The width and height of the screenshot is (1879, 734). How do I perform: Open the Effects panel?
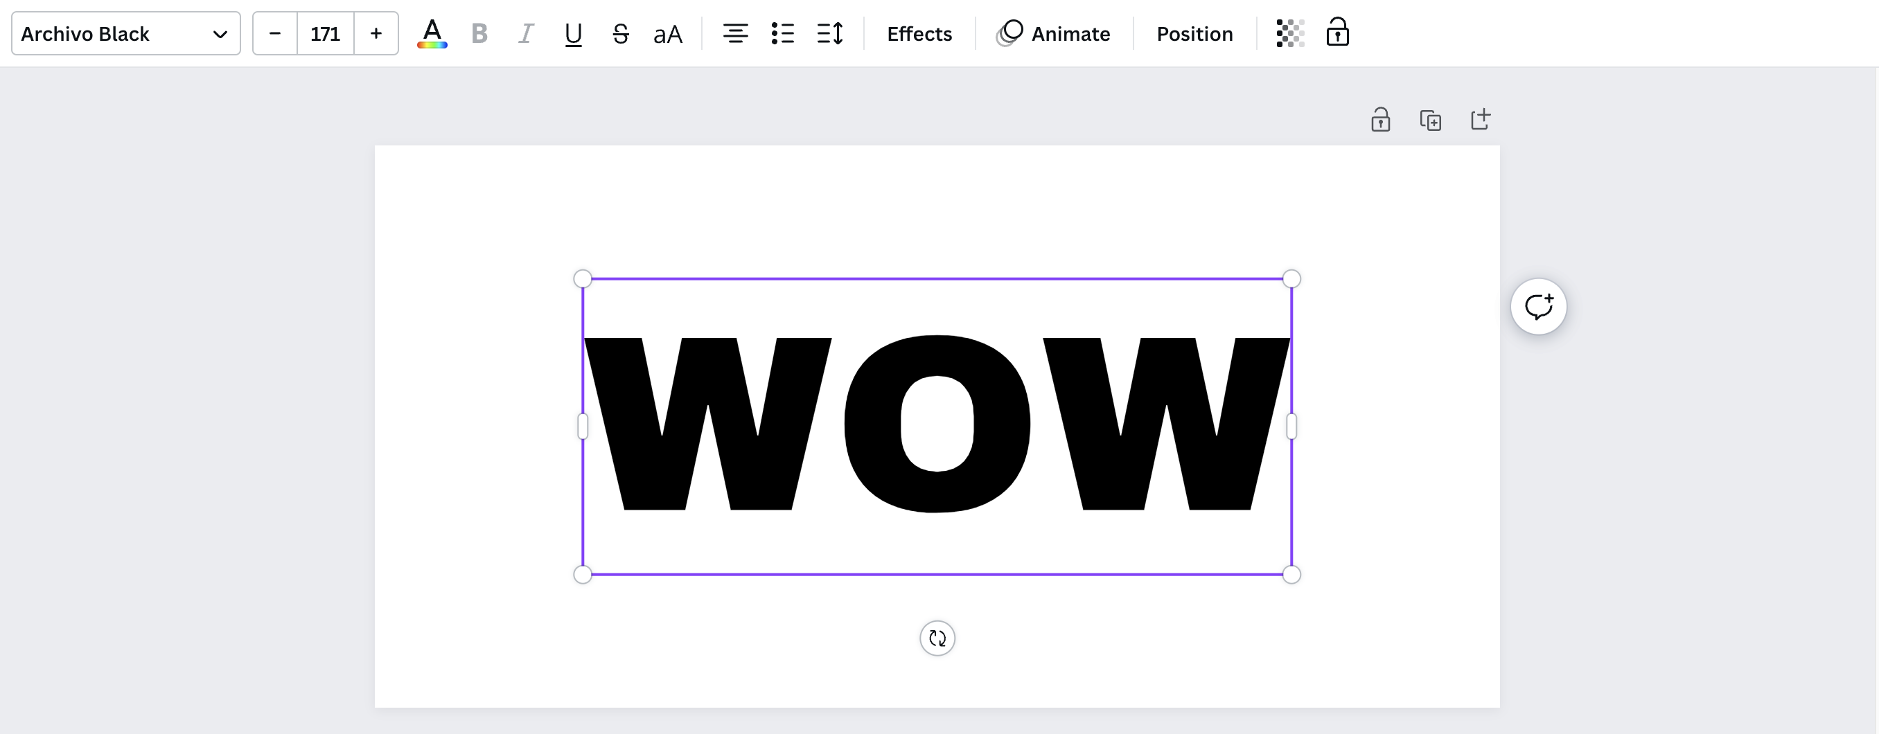click(919, 33)
